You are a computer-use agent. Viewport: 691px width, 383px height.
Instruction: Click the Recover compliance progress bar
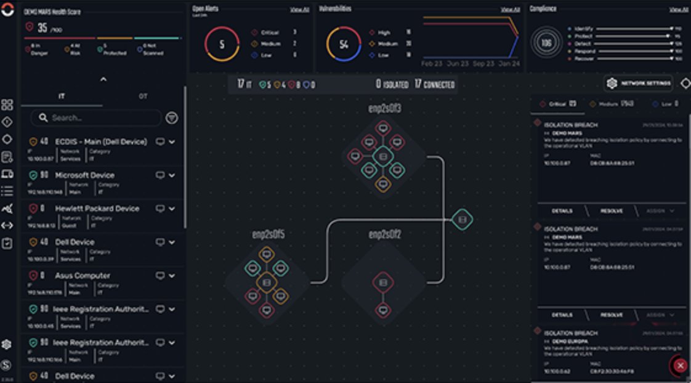pyautogui.click(x=634, y=58)
